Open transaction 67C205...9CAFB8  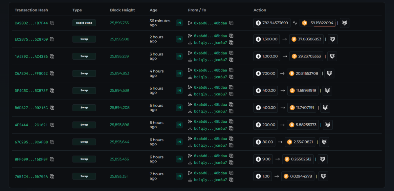[x=32, y=142]
